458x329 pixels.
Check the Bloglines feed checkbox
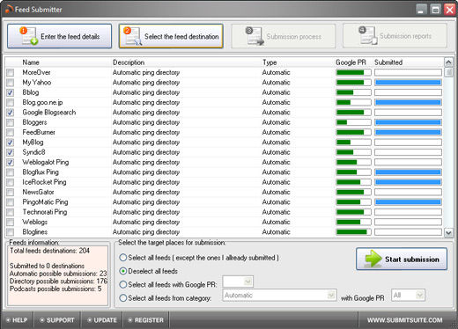coord(11,232)
